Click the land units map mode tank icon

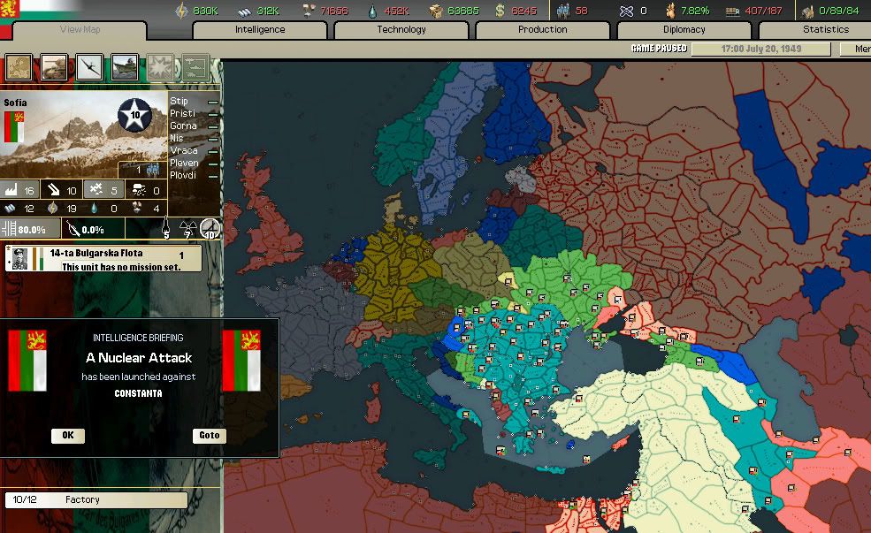click(x=53, y=65)
